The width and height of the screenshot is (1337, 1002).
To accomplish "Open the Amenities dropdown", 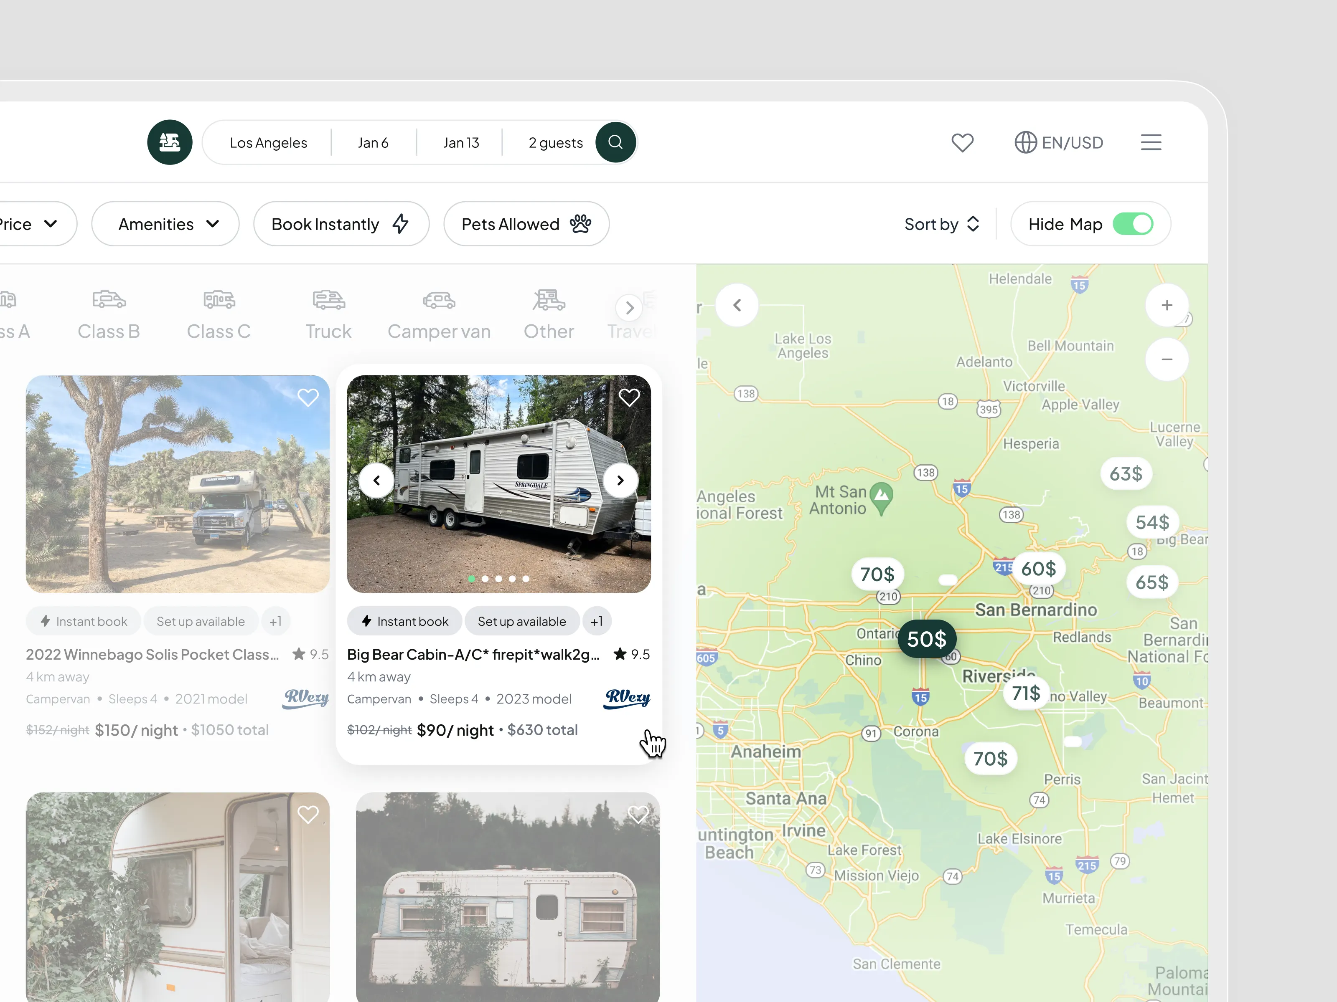I will 165,224.
